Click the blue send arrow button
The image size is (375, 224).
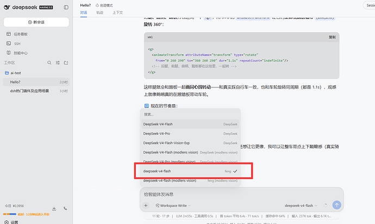point(337,205)
